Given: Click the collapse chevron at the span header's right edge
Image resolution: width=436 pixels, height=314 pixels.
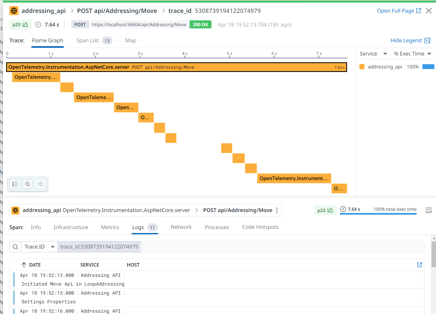Looking at the screenshot, I should pos(429,210).
